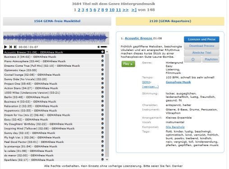
Task: Jump to last page with >| link
Action: 134,10
